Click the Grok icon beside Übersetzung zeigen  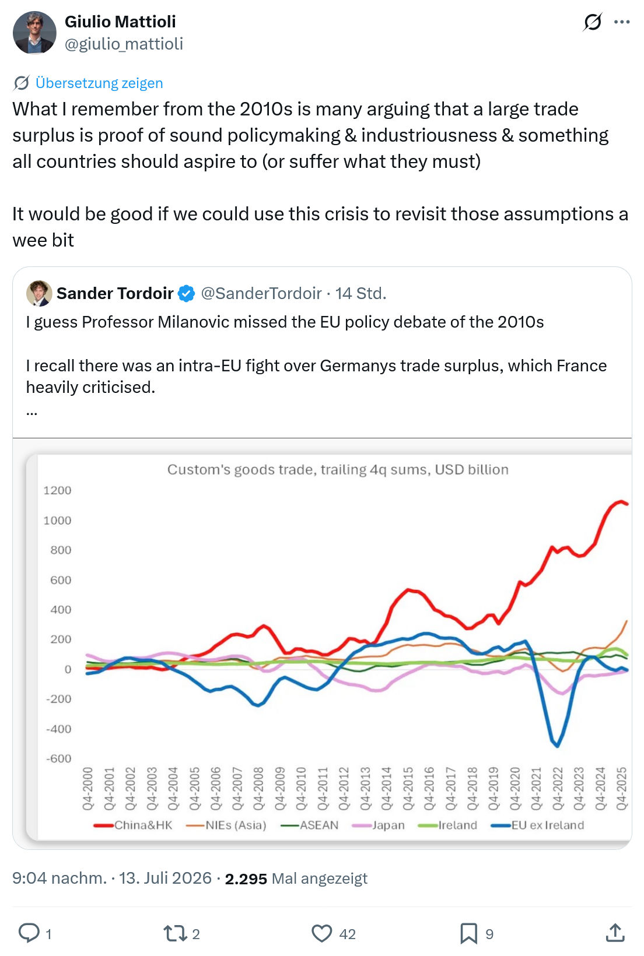point(21,83)
